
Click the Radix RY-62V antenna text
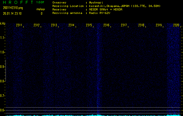(100, 13)
